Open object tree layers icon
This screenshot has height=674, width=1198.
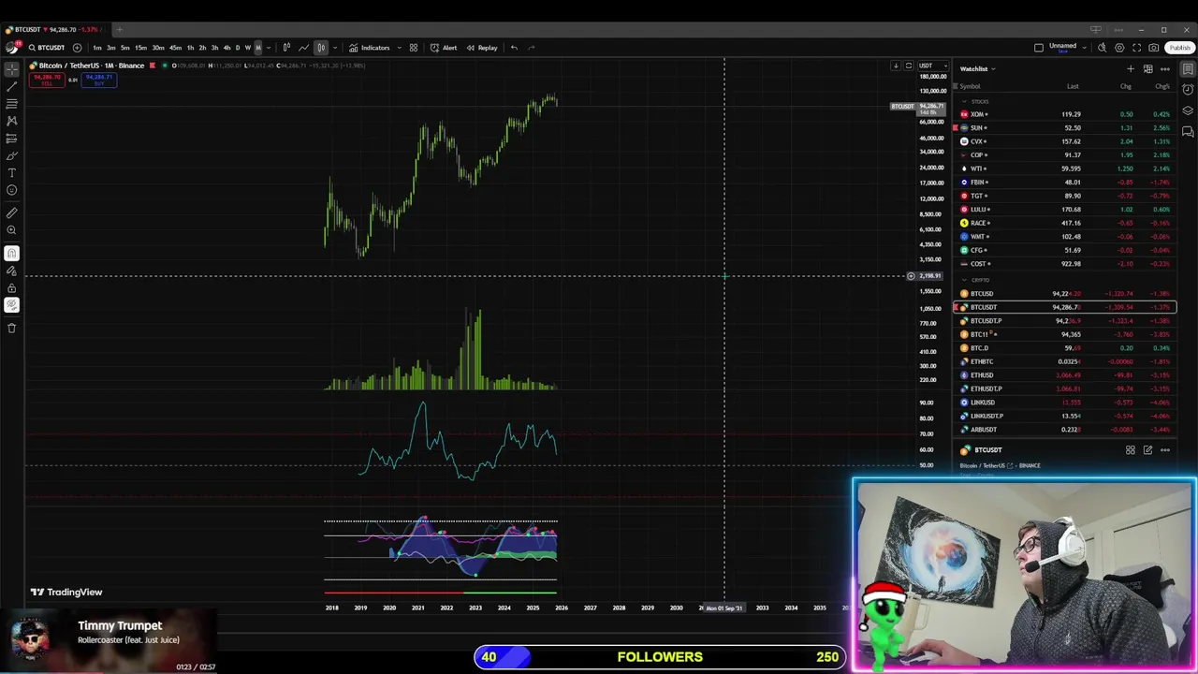(1188, 110)
